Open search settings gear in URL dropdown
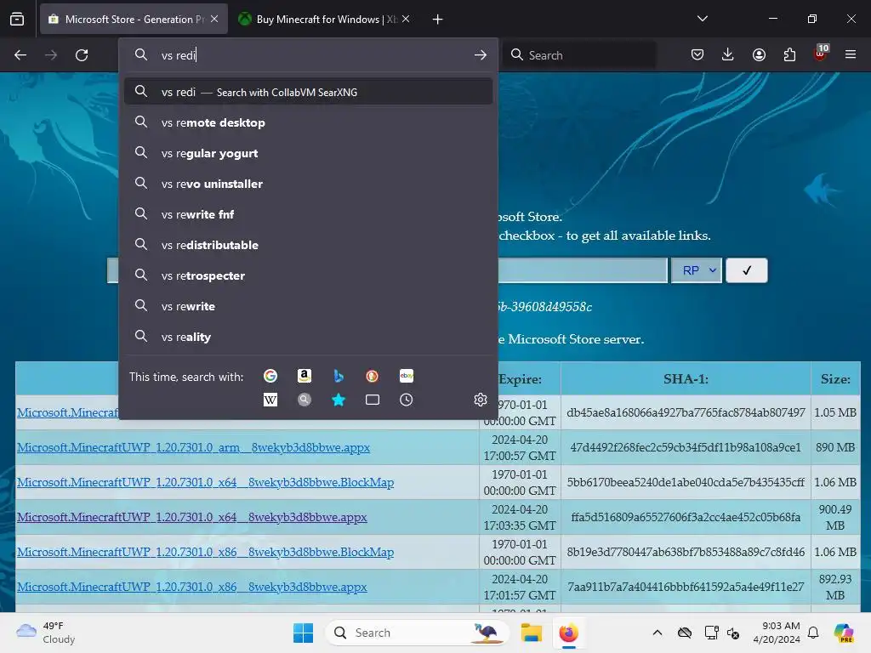The width and height of the screenshot is (871, 653). [481, 400]
